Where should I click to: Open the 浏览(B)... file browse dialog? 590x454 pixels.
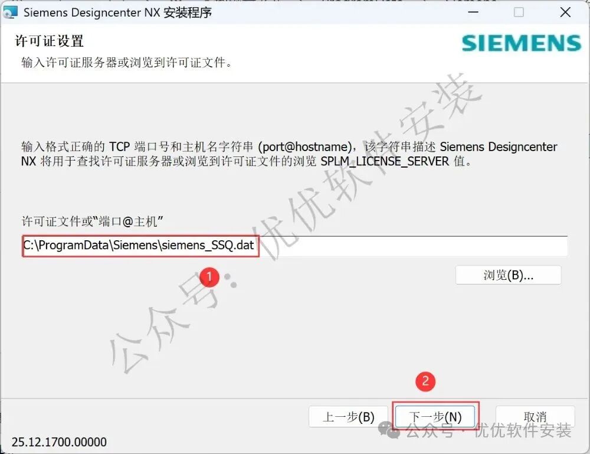click(x=509, y=275)
